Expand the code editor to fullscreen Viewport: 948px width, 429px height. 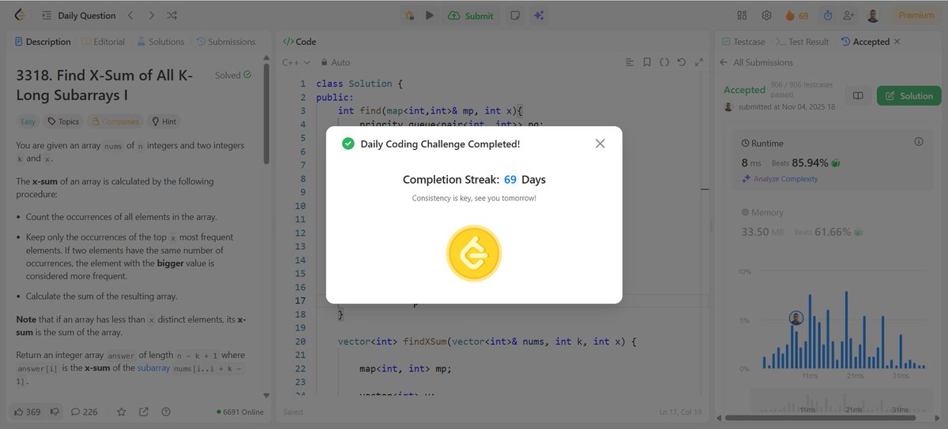coord(698,62)
